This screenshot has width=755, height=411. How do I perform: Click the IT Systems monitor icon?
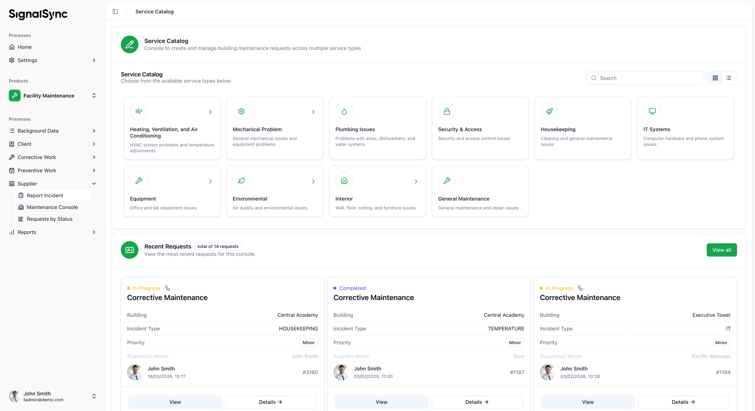click(x=652, y=111)
